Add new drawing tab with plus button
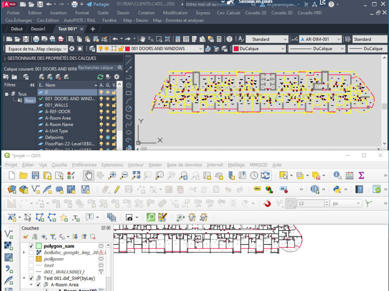The image size is (389, 291). click(x=93, y=29)
